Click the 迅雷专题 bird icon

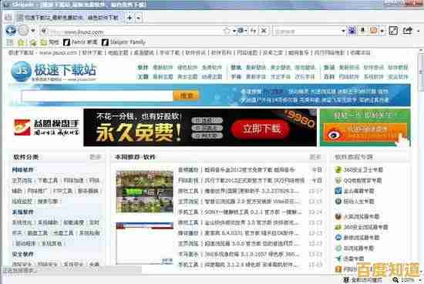click(x=338, y=259)
